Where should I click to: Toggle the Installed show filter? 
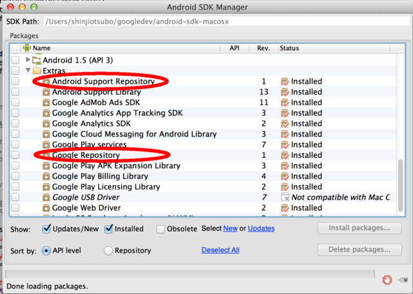click(x=108, y=229)
